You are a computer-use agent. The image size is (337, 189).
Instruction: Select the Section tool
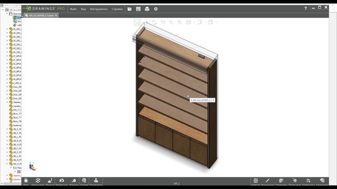tap(84, 181)
